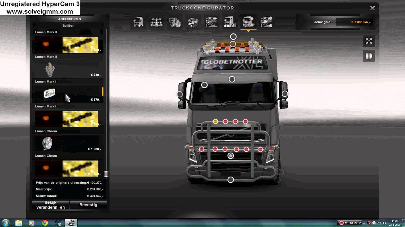The image size is (405, 227).
Task: Select the leftmost red lower bullbar slot
Action: (202, 149)
